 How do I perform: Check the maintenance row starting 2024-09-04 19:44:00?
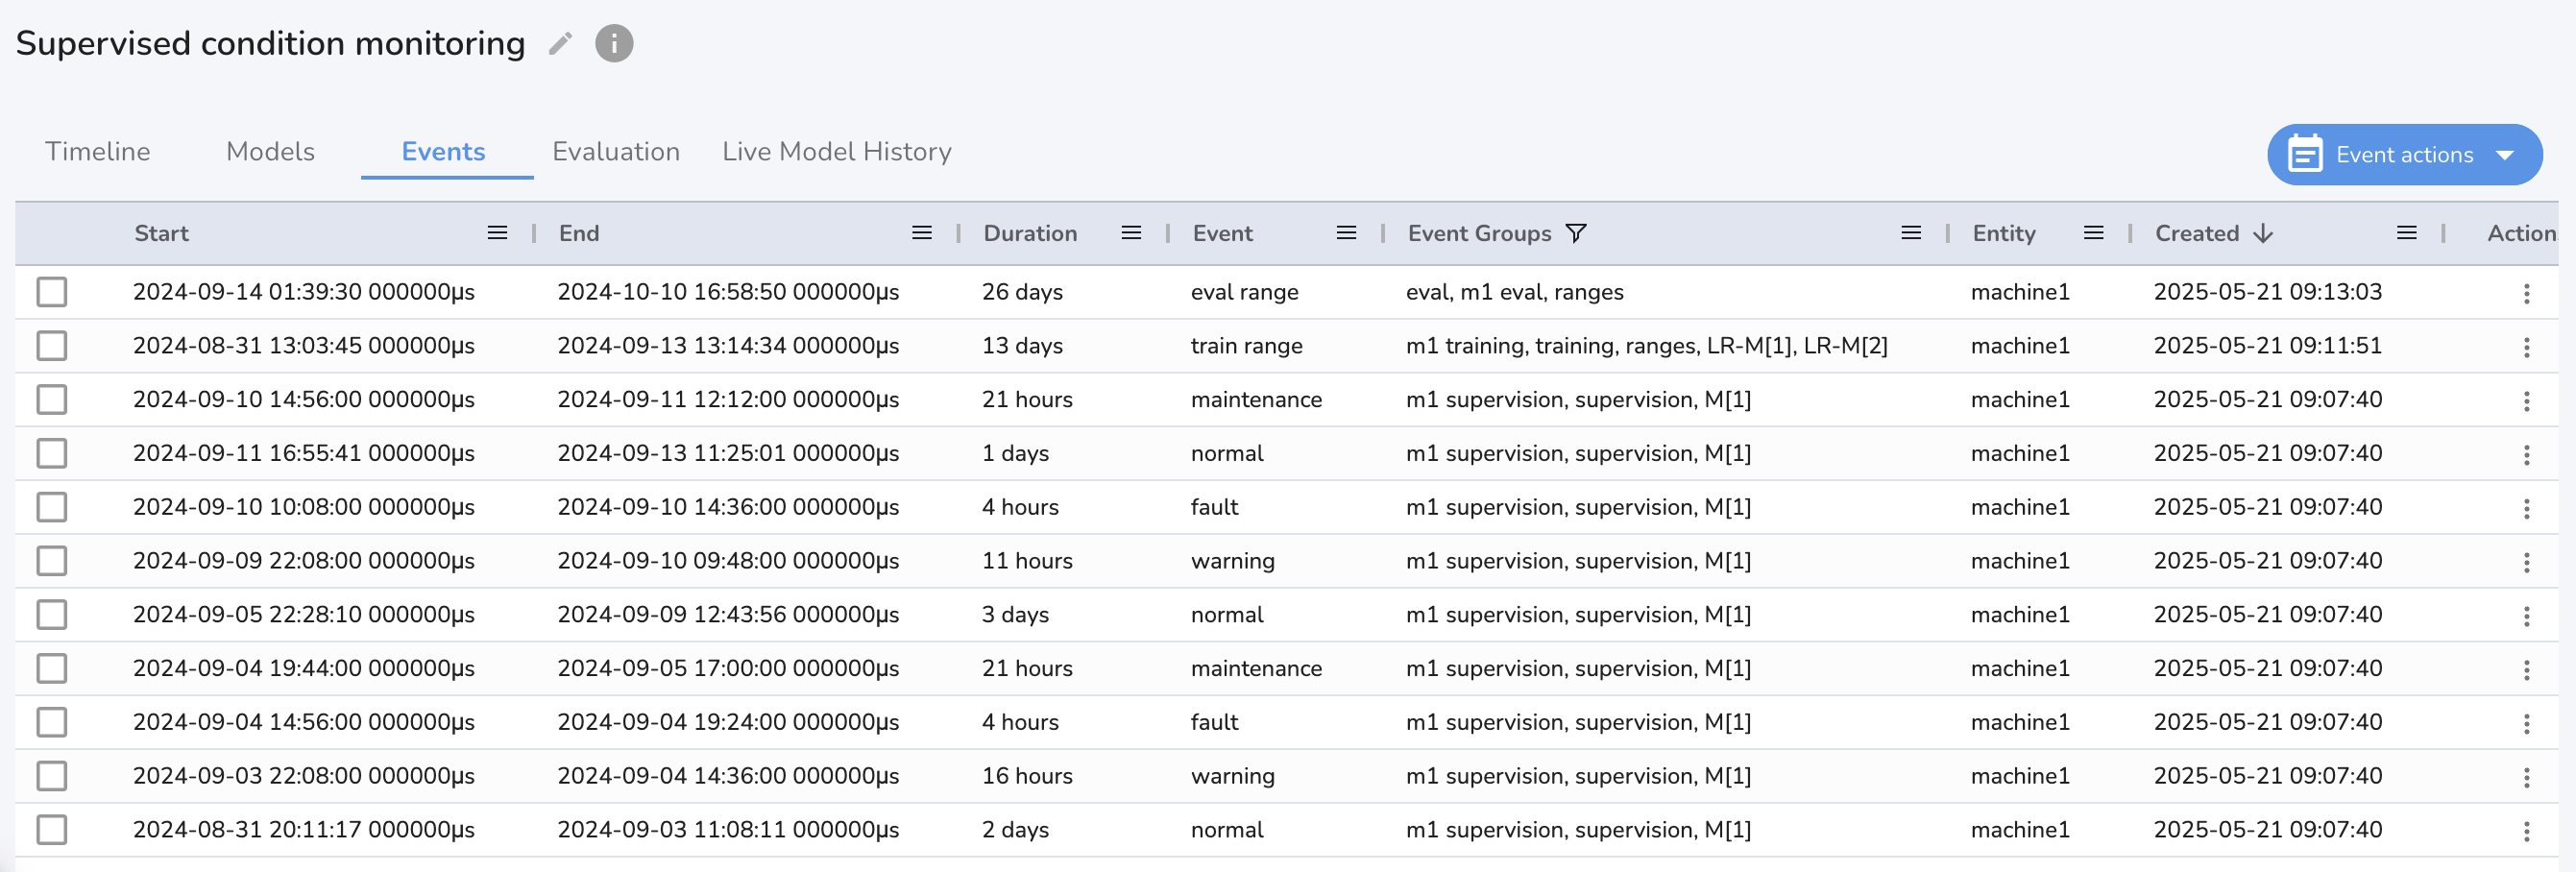(x=52, y=669)
